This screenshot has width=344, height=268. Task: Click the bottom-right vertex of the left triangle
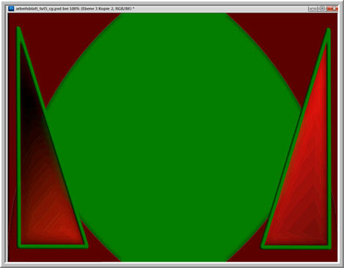click(x=85, y=245)
